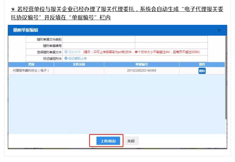Click the empty 文件名称 cell in the row
Screen dimensions: 235x162
(x=79, y=71)
